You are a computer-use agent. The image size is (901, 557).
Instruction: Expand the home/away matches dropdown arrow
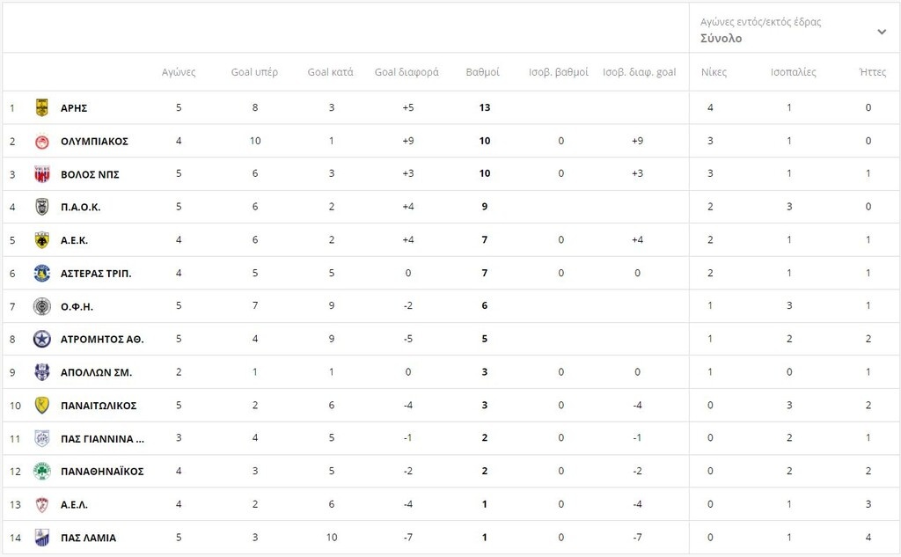point(882,32)
